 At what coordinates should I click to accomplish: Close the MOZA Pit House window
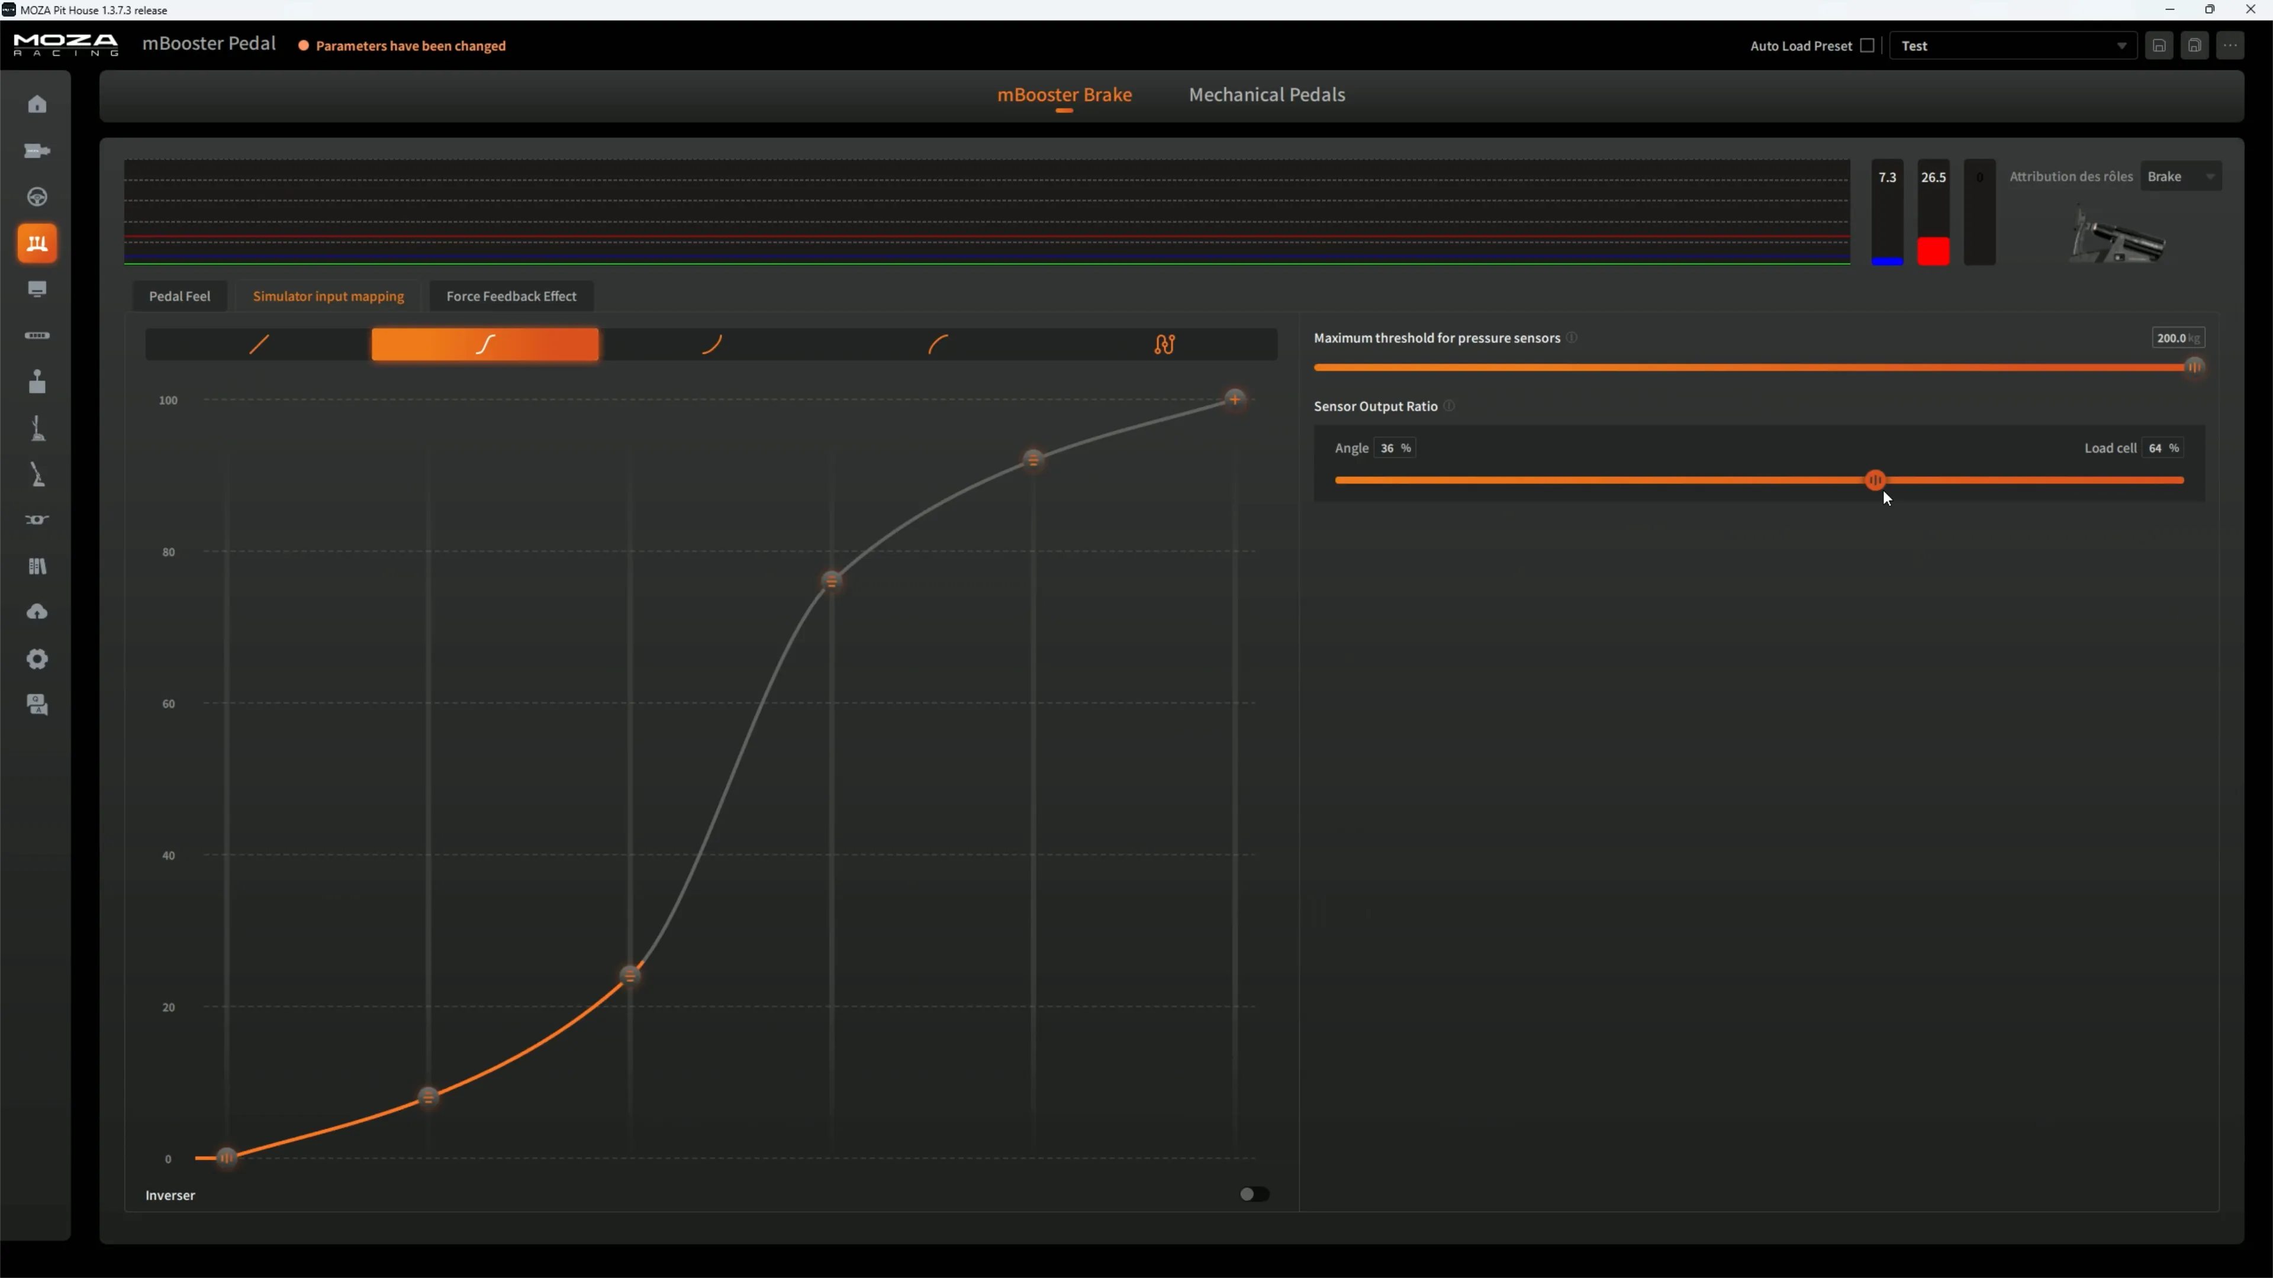coord(2251,9)
